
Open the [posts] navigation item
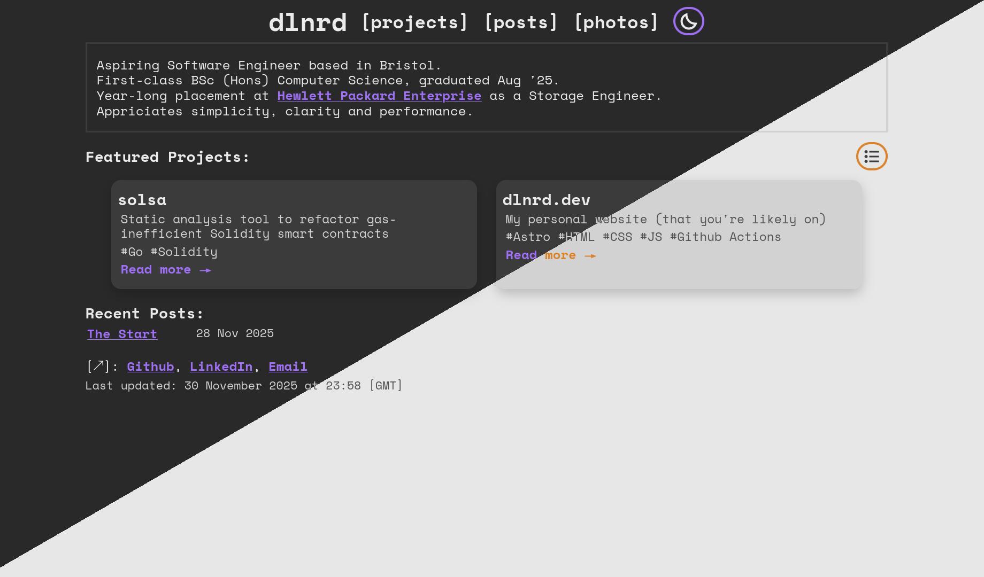pyautogui.click(x=521, y=22)
